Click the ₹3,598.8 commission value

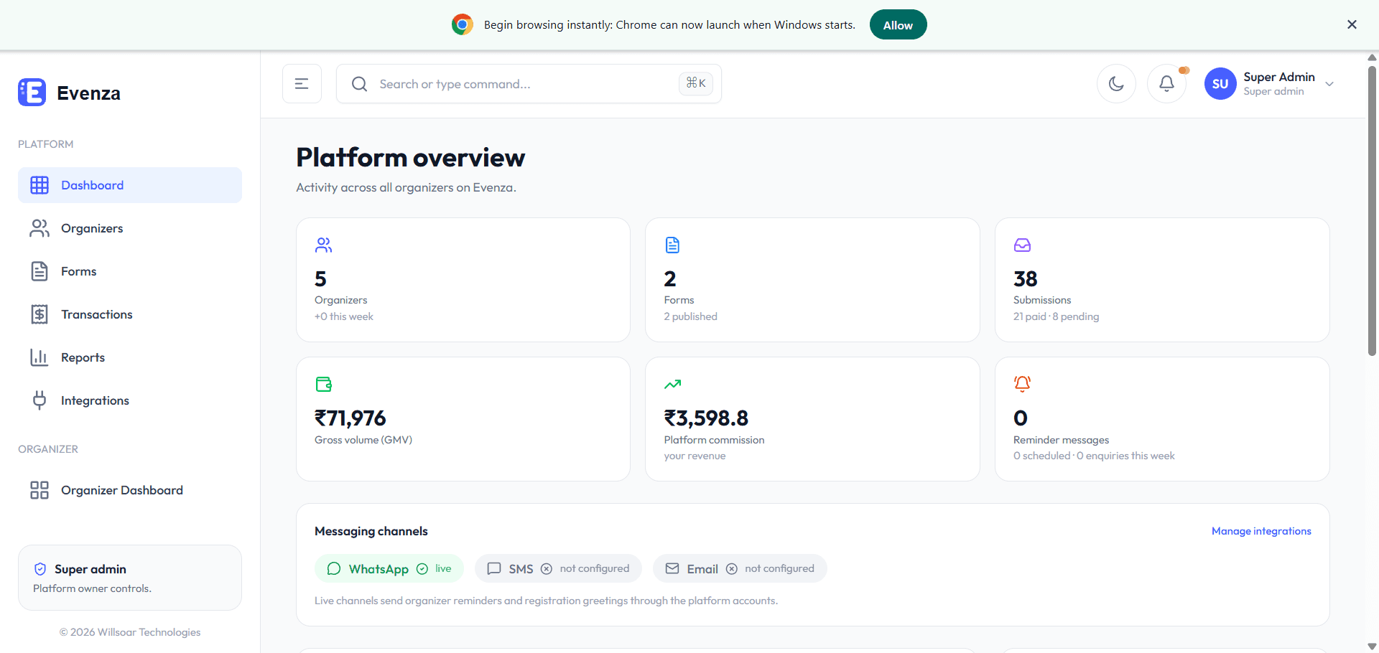click(706, 418)
